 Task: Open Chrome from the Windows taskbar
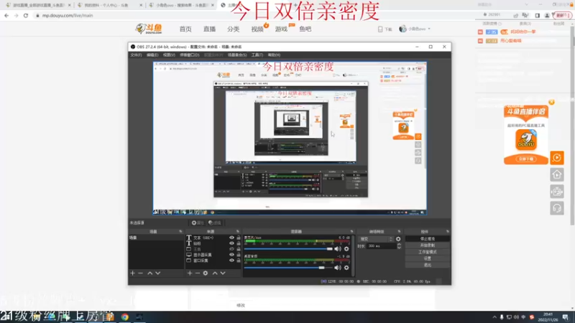125,317
